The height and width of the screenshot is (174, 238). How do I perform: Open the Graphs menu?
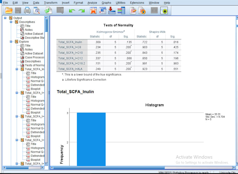point(106,3)
